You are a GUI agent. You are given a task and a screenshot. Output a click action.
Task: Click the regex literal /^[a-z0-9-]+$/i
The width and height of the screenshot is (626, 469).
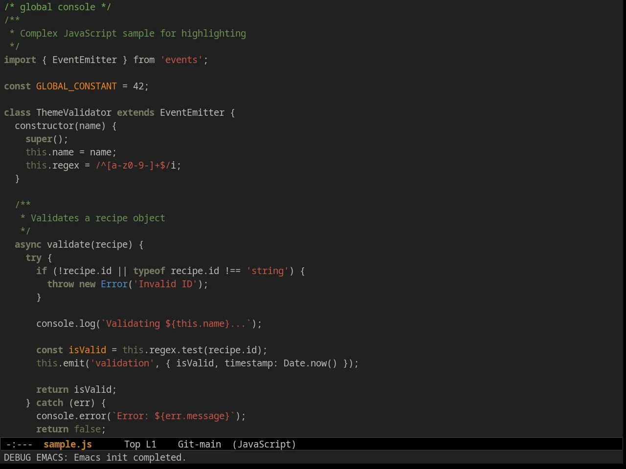[x=135, y=165]
